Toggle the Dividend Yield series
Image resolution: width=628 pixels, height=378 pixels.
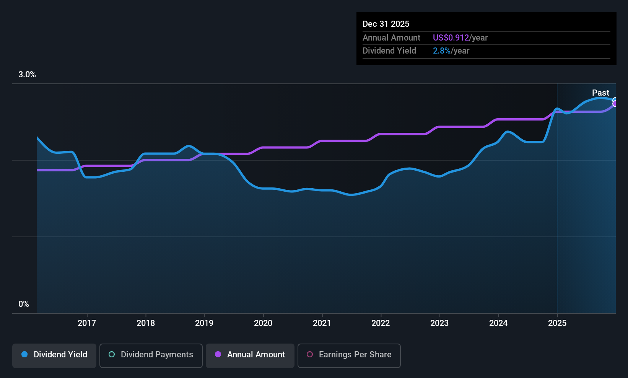click(x=54, y=356)
